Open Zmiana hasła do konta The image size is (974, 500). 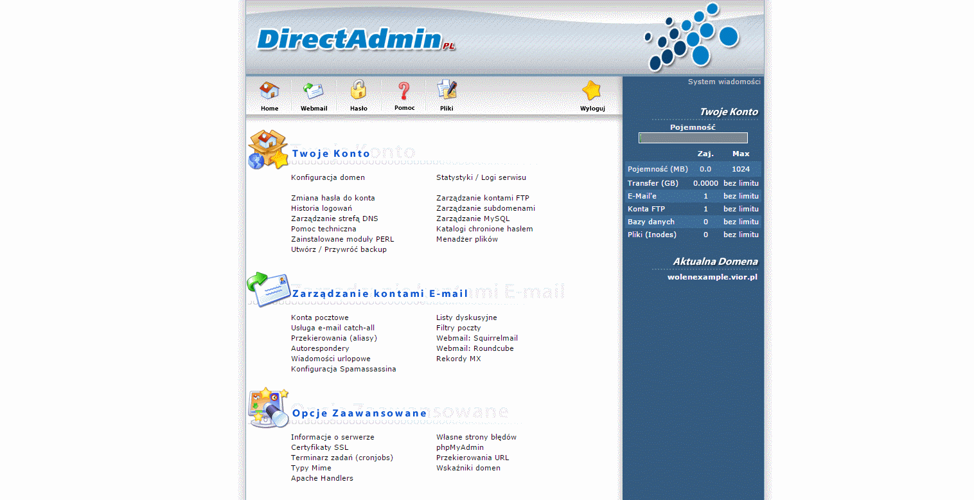coord(333,198)
